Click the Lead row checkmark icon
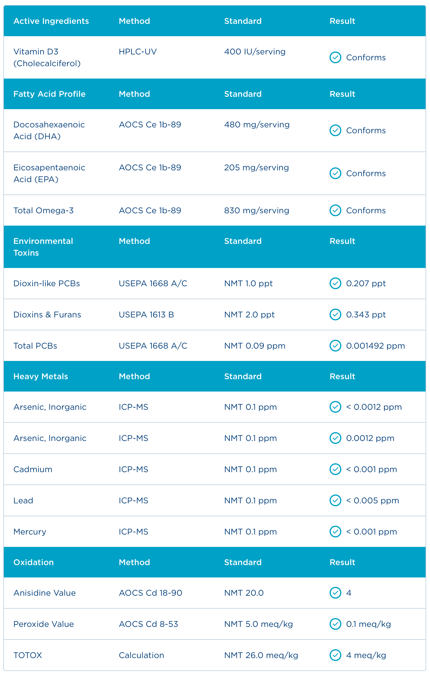Screen dimensions: 430x676 coord(335,500)
